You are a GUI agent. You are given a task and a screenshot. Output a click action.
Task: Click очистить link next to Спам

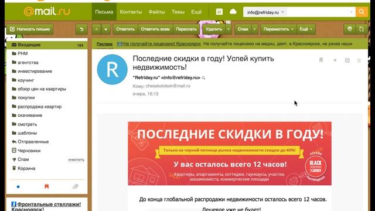[76, 160]
